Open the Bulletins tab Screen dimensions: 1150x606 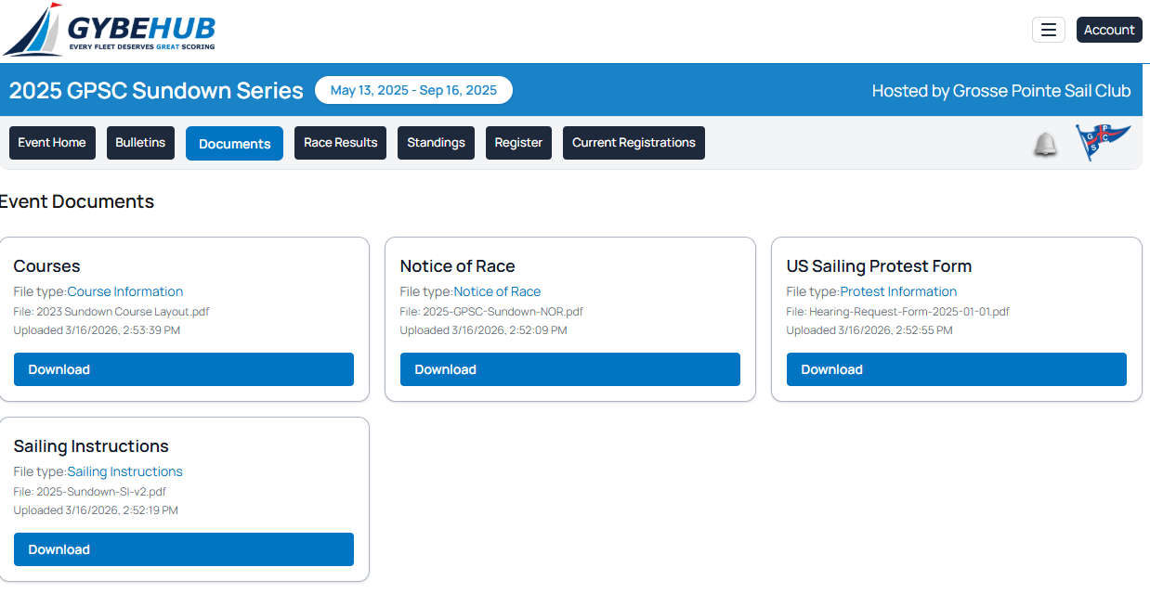[140, 143]
